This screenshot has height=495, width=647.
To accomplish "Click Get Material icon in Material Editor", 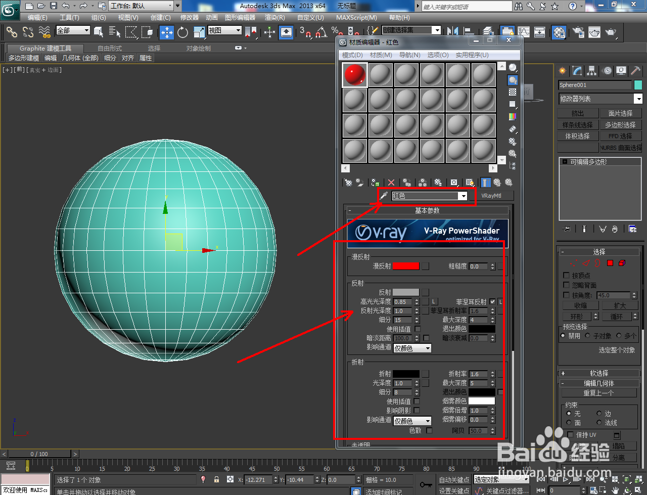I will point(348,183).
